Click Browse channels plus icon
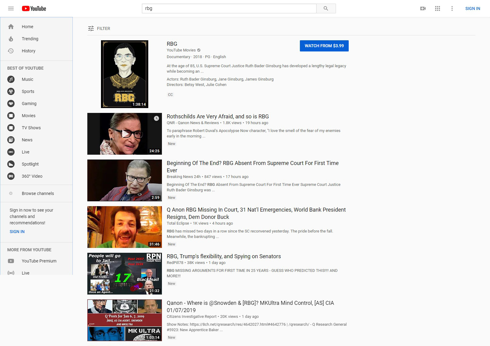This screenshot has width=490, height=346. pos(11,193)
